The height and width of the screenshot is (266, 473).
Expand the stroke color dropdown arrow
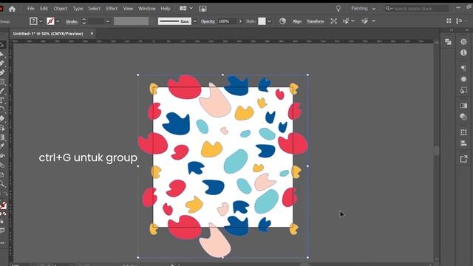click(x=58, y=21)
